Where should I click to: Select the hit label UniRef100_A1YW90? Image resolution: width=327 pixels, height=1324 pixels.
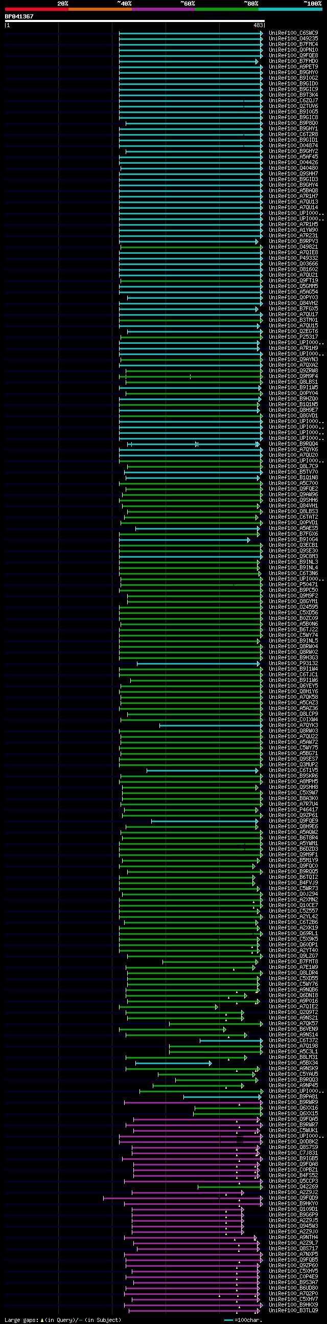(x=293, y=230)
